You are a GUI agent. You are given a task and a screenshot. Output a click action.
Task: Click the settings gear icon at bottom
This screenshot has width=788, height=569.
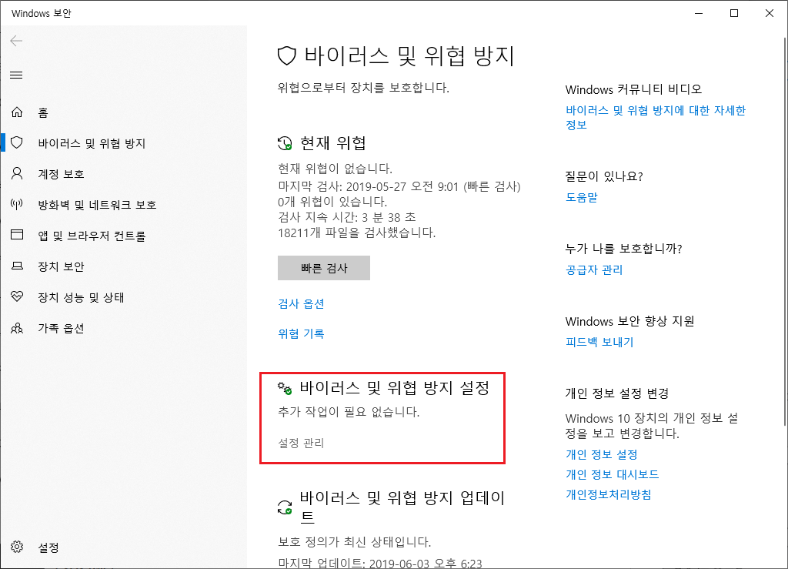pyautogui.click(x=17, y=547)
